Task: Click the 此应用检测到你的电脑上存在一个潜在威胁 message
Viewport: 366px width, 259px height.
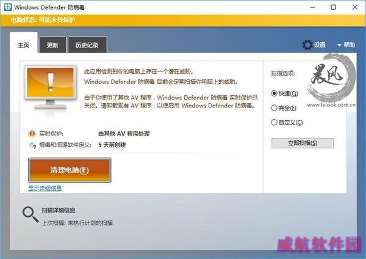Action: pyautogui.click(x=138, y=71)
